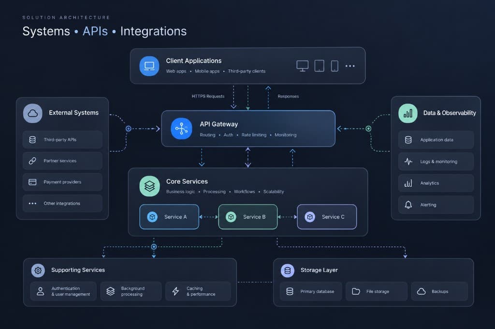Screen dimensions: 495x329
Task: Click the Storage Layer heading
Action: (319, 270)
